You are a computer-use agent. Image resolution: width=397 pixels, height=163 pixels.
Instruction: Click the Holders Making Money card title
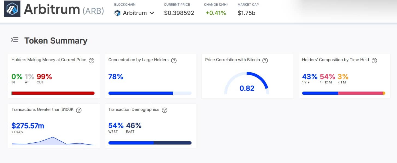tap(49, 60)
